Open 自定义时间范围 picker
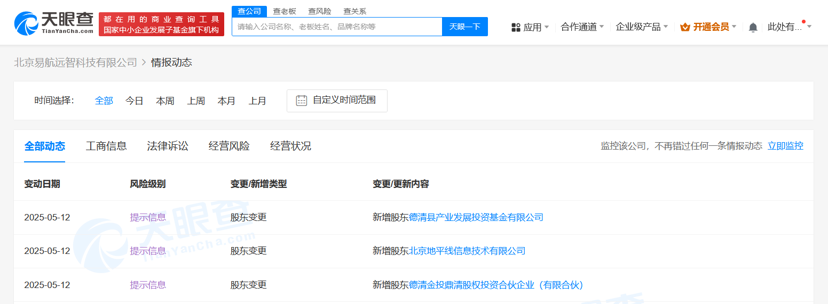828x304 pixels. click(x=337, y=101)
